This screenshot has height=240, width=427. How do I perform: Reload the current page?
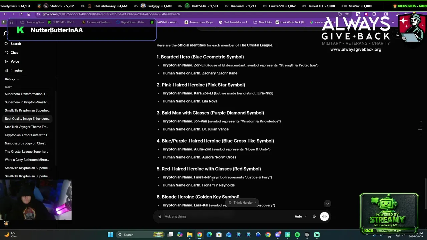[x=21, y=14]
